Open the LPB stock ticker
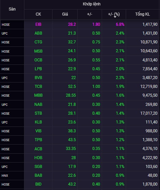160x190 pixels. [x=38, y=69]
